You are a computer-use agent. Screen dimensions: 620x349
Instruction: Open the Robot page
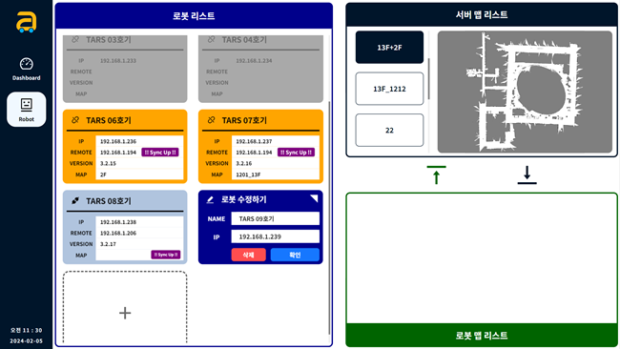26,110
